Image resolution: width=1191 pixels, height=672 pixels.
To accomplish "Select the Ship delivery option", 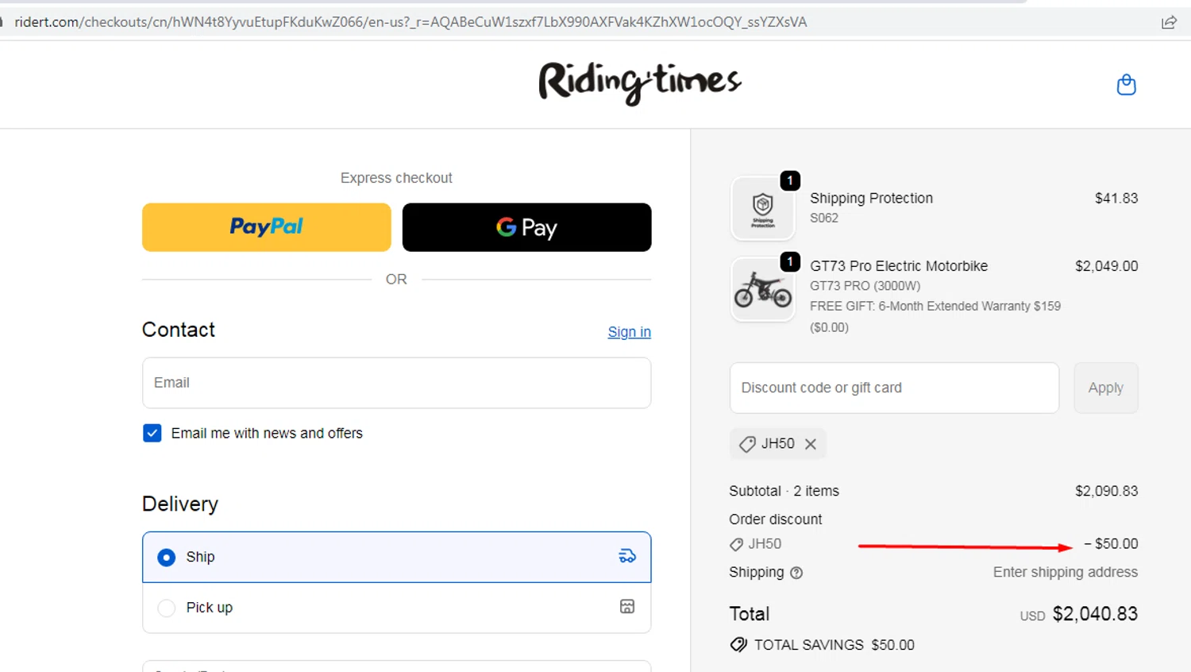I will click(396, 557).
